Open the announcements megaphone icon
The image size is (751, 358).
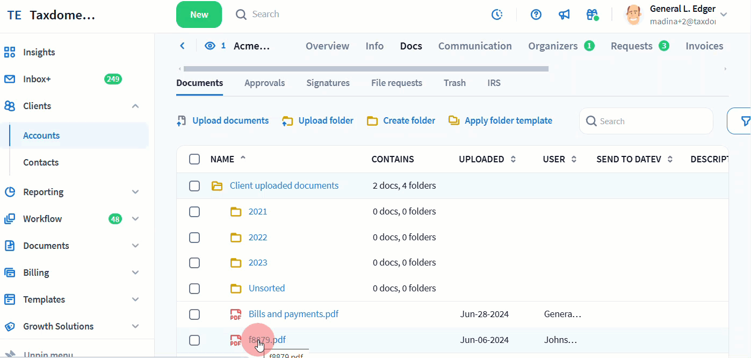[564, 15]
